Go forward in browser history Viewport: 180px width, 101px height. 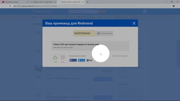pyautogui.click(x=6, y=6)
